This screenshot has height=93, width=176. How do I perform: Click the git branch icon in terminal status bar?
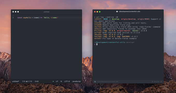tap(152, 82)
